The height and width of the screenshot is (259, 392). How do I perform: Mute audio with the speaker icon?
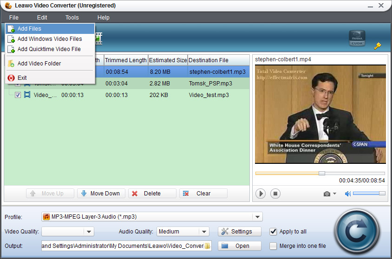[x=348, y=194]
